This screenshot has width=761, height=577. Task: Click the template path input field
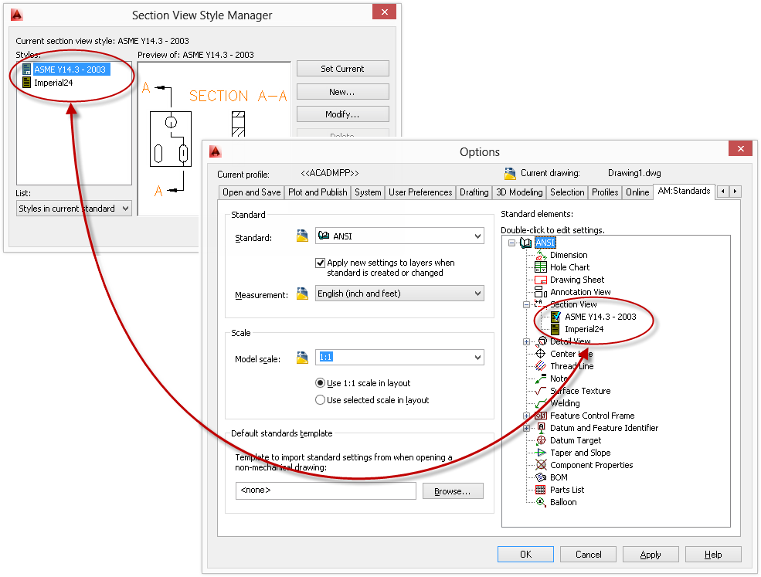click(326, 490)
